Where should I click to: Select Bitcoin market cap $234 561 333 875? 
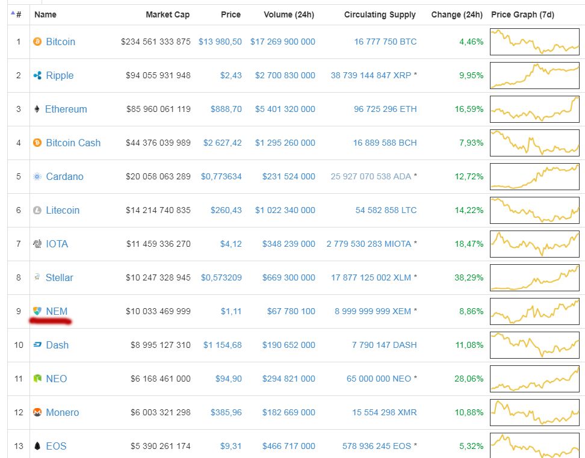(155, 42)
